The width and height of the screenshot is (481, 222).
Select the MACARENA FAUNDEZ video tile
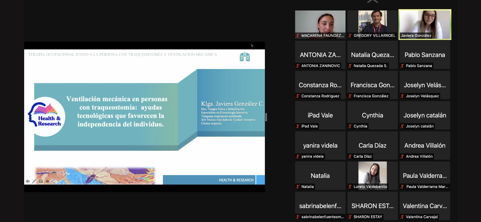tap(320, 24)
